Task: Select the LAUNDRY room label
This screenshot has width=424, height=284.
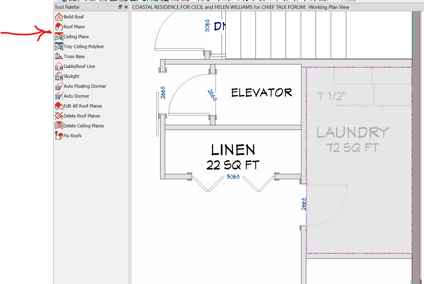Action: [353, 133]
